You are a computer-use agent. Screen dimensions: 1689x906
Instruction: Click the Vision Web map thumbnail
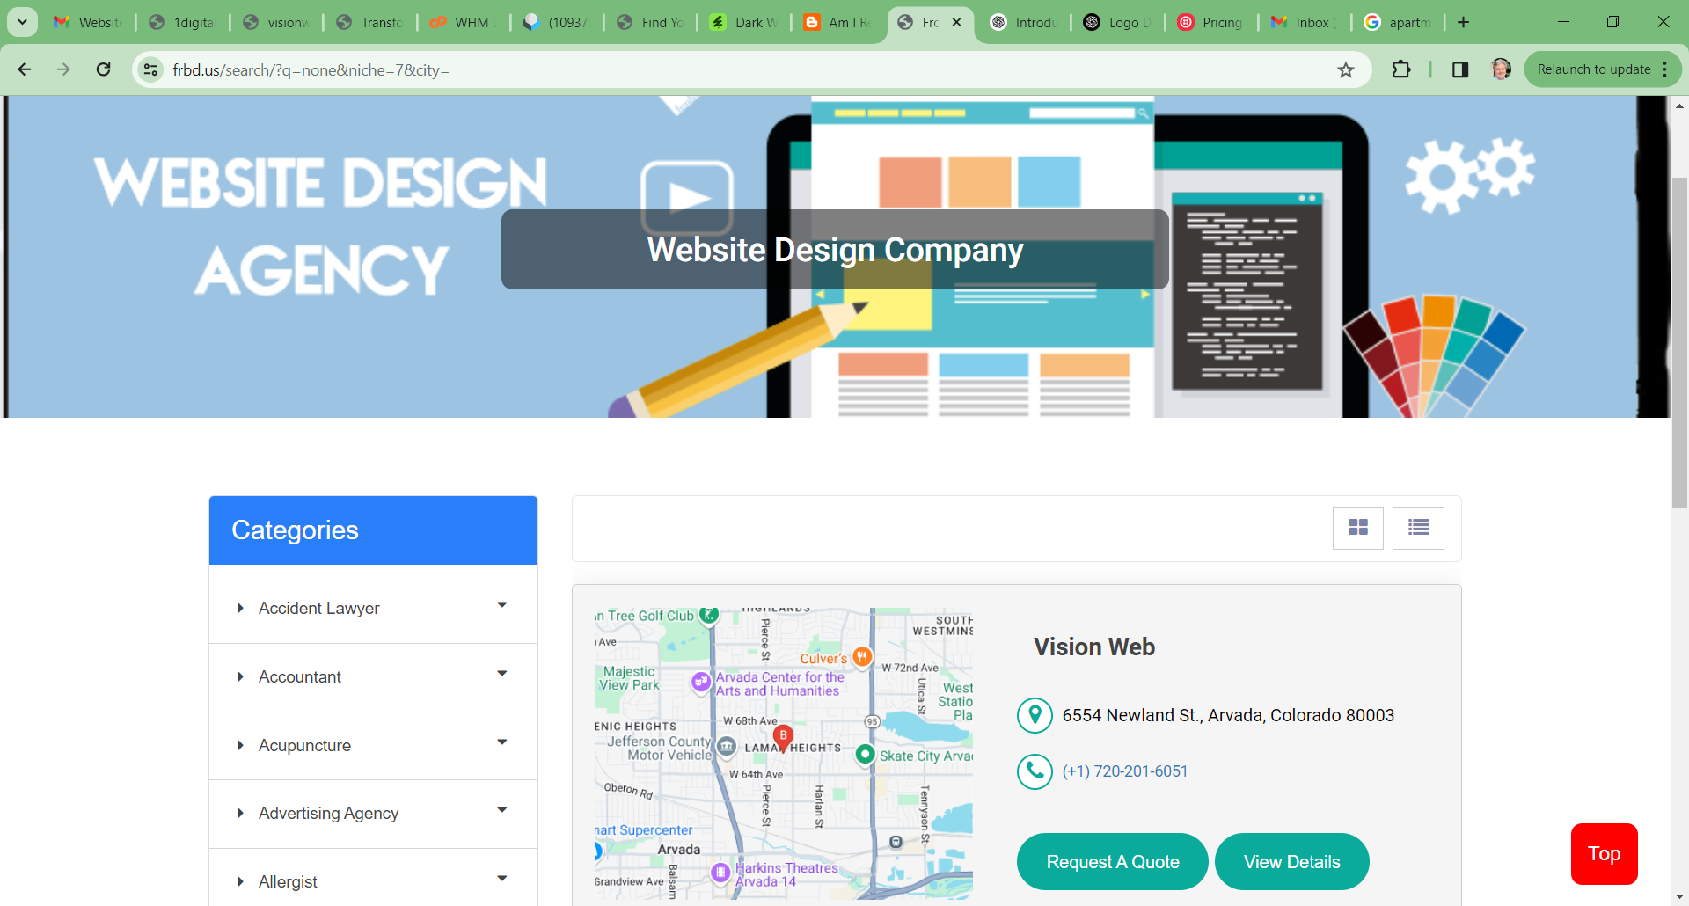(784, 754)
